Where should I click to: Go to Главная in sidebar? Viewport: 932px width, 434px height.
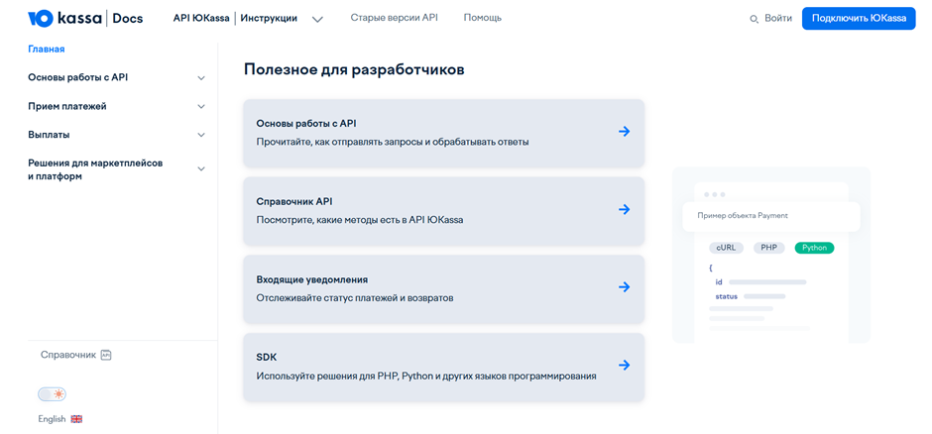coord(47,50)
